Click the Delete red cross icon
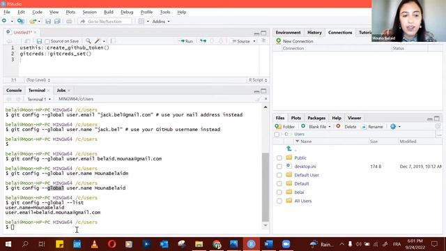 pos(338,126)
